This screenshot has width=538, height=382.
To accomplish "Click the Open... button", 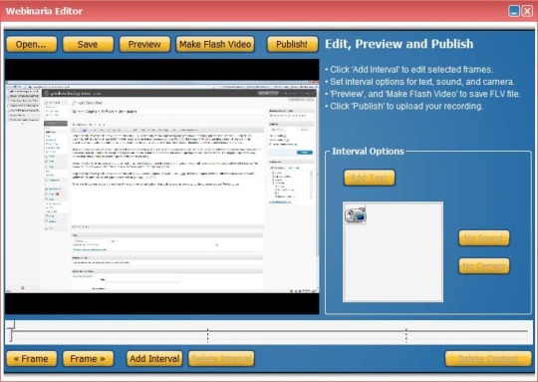I will point(32,44).
